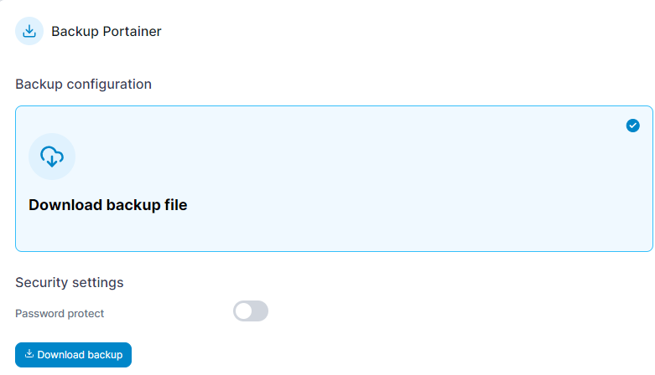Image resolution: width=655 pixels, height=375 pixels.
Task: Click the tray arrow icon inside Download backup button
Action: tap(29, 354)
